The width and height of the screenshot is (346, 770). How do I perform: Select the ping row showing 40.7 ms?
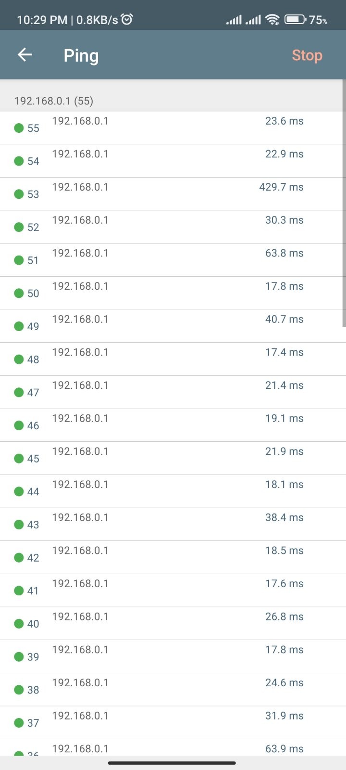(x=173, y=326)
